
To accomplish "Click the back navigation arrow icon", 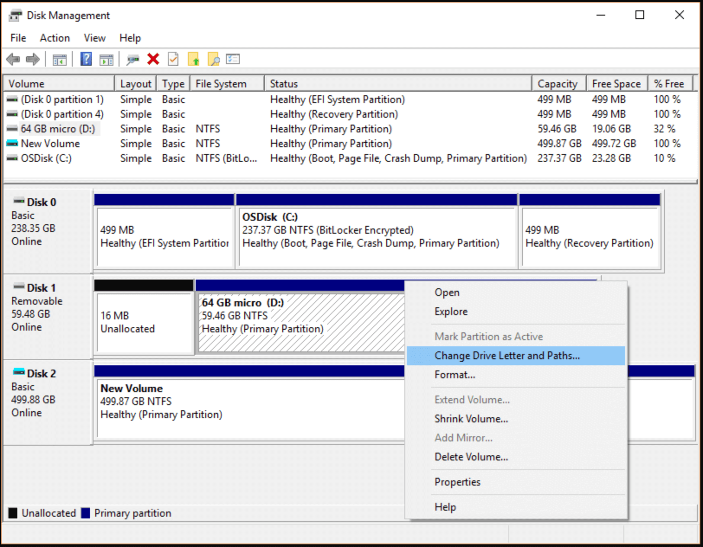I will coord(13,59).
